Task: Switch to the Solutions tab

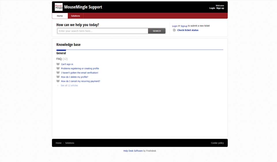Action: (75, 16)
